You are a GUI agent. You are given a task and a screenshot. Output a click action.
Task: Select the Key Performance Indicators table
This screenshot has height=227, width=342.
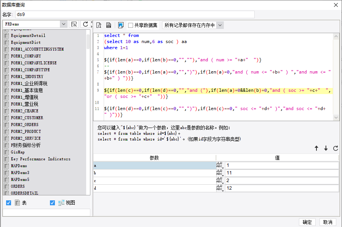pos(40,159)
